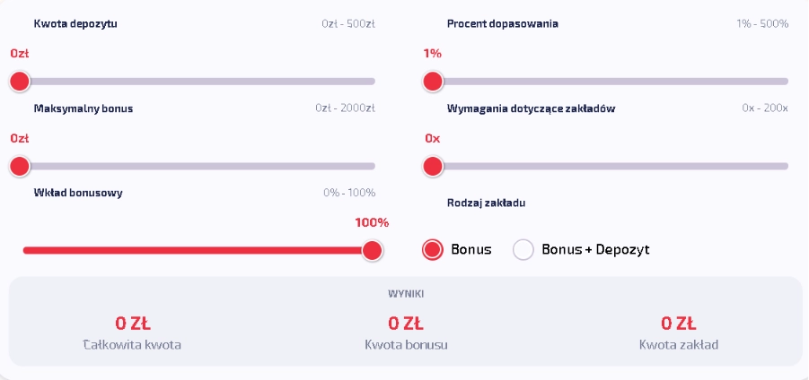The image size is (809, 380).
Task: Click the Procent dopasowania label
Action: (503, 23)
